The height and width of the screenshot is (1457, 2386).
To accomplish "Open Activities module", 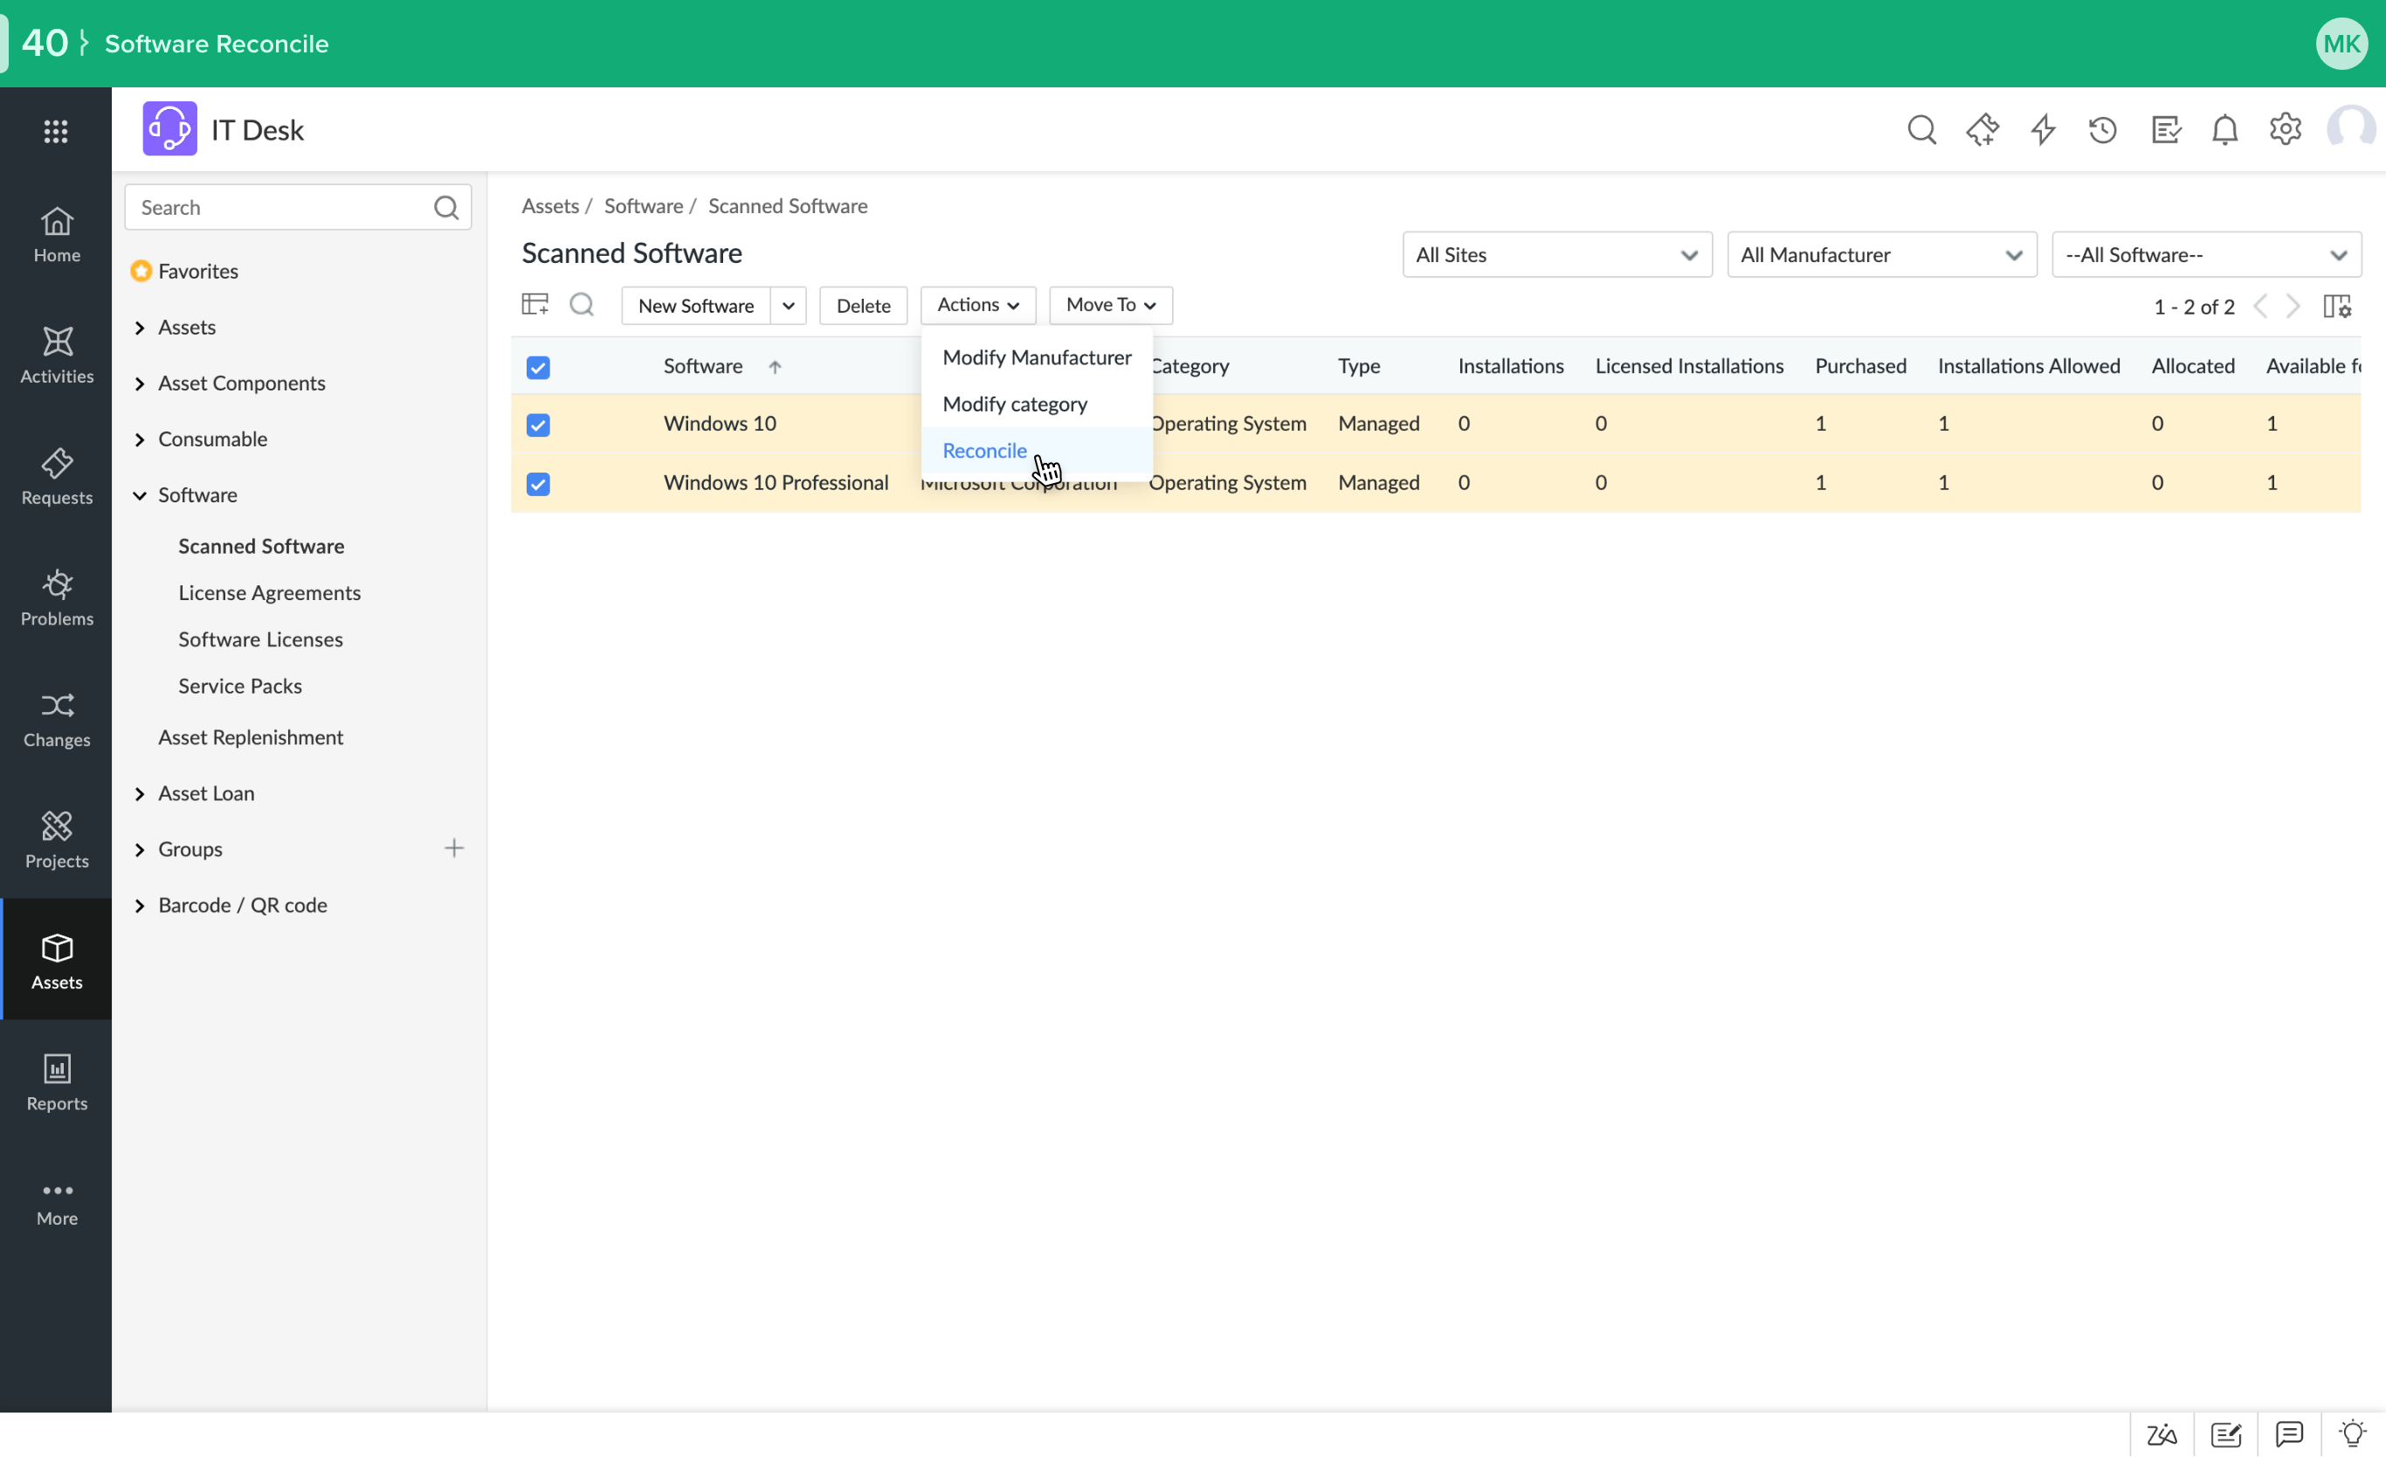I will click(57, 356).
